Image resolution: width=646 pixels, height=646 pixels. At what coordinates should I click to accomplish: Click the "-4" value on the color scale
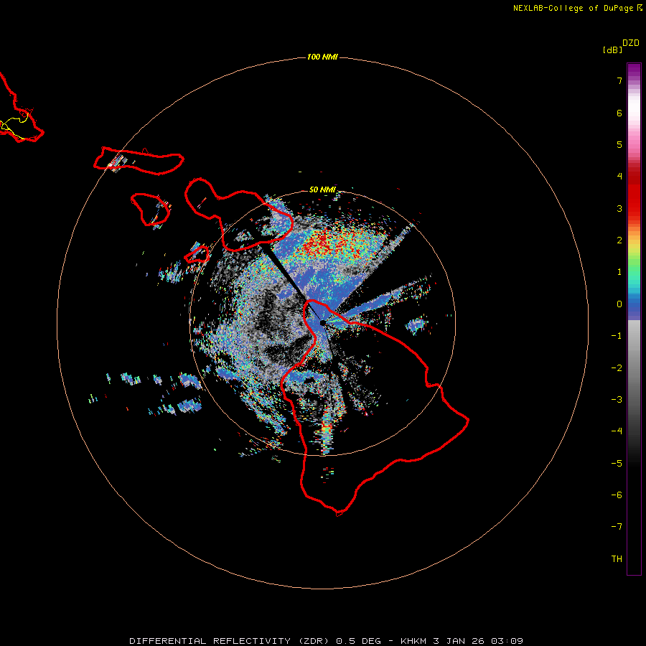pos(617,431)
